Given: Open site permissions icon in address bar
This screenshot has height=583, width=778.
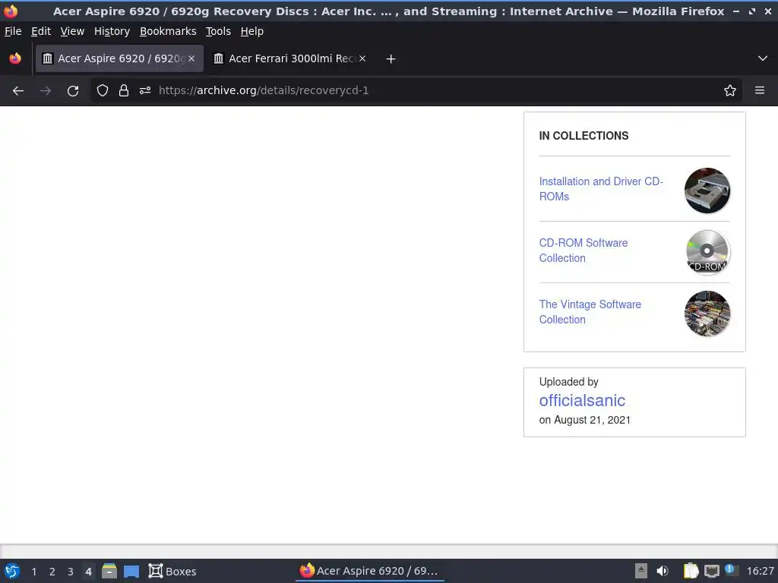Looking at the screenshot, I should click(145, 91).
